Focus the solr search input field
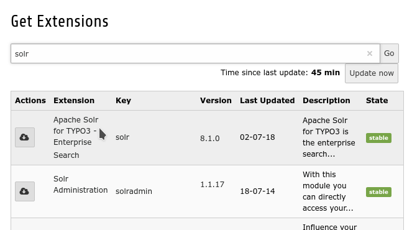This screenshot has width=412, height=230. (195, 53)
